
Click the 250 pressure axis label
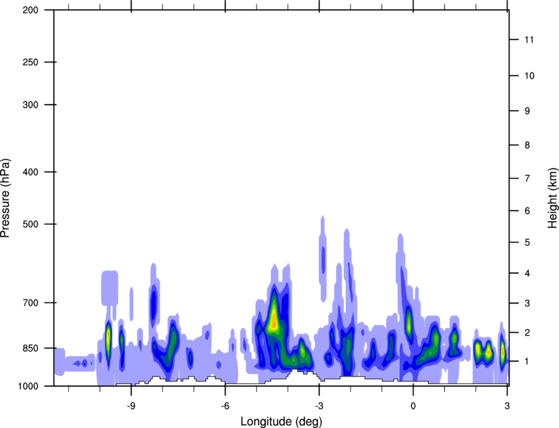[x=30, y=62]
